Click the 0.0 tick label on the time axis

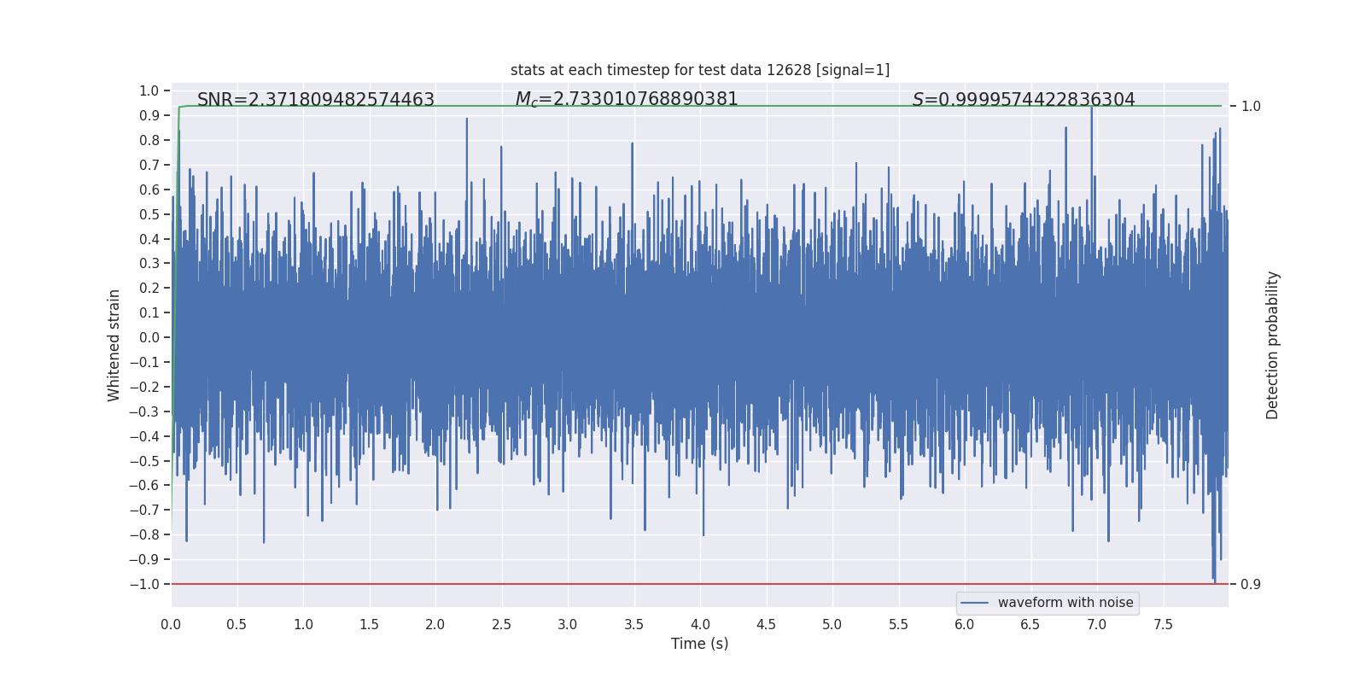(171, 625)
